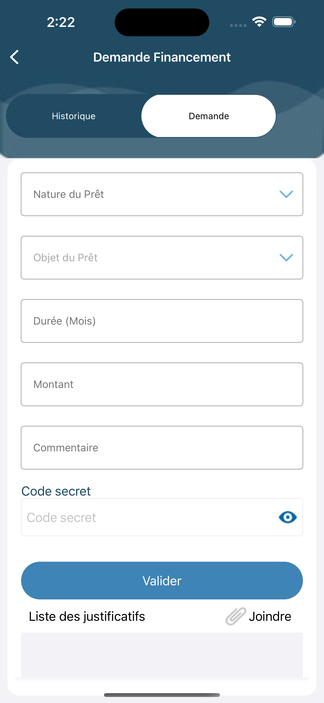Screen dimensions: 324x703
Task: Tap the empty justificatifs list area
Action: 162,655
